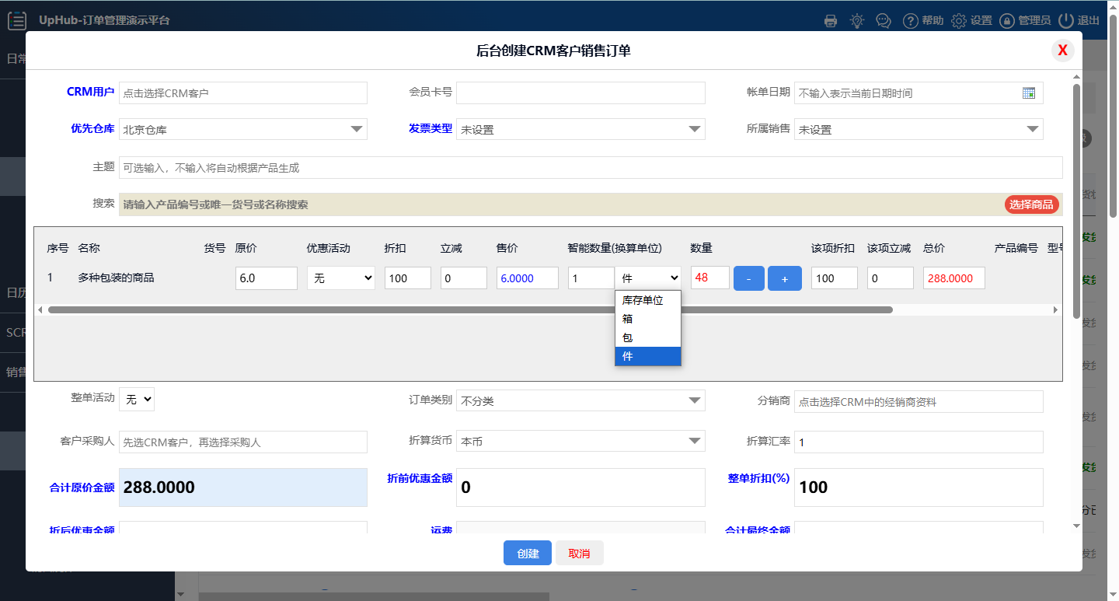Click the sidebar menu icon beside UpHub
This screenshot has height=601, width=1119.
[x=17, y=21]
